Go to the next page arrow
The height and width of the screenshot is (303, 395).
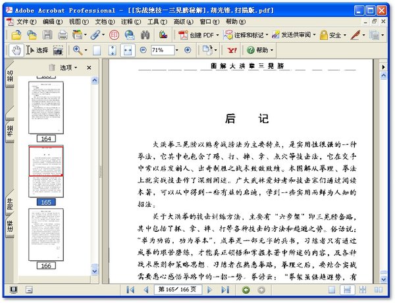tap(209, 290)
